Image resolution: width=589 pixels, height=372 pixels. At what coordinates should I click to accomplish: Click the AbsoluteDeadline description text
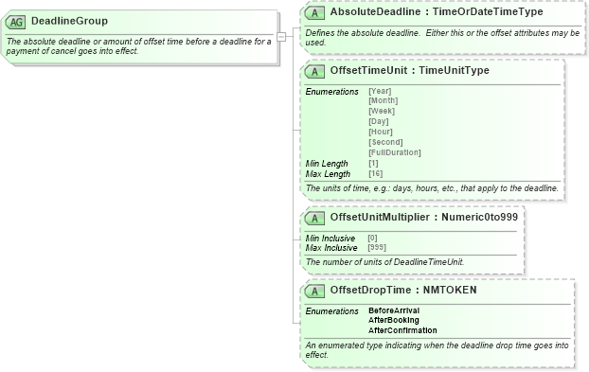pyautogui.click(x=442, y=38)
